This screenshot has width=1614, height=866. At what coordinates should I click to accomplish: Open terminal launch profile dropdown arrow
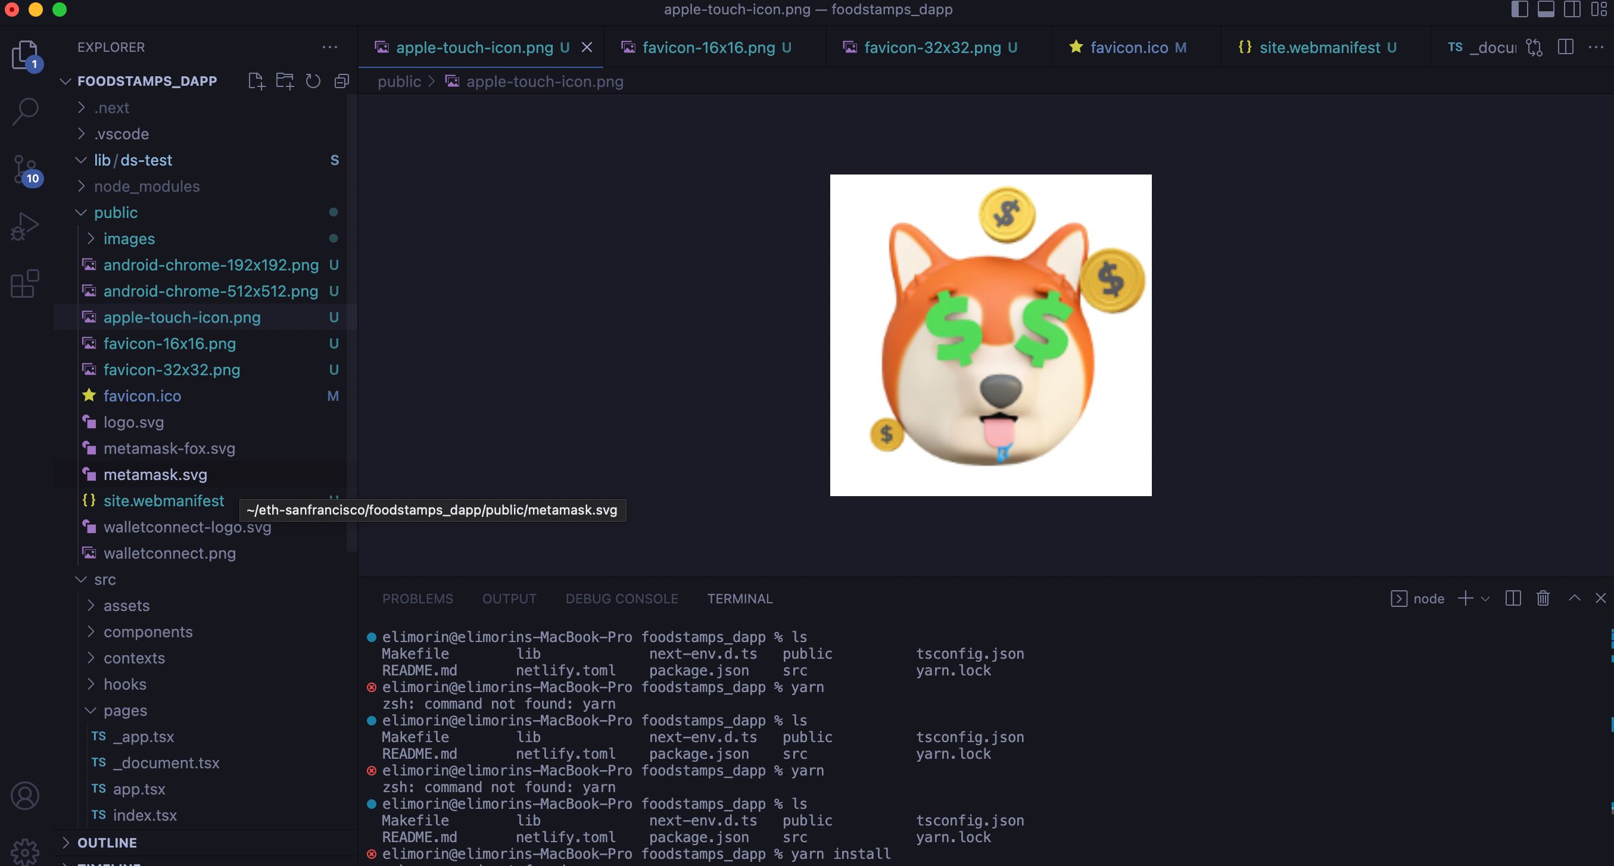tap(1485, 599)
